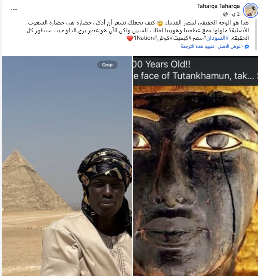Open the three-dot post options menu
Viewport: 258px width, 276px height.
coord(14,10)
